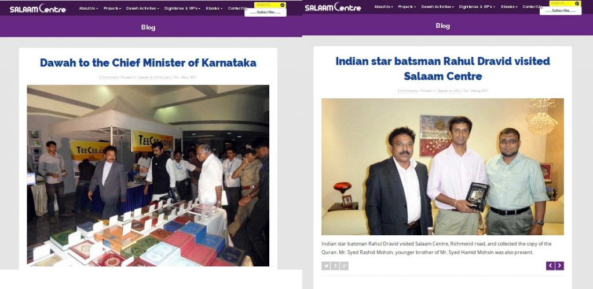Open Contact Us on Rahul Dravid page

[x=532, y=7]
